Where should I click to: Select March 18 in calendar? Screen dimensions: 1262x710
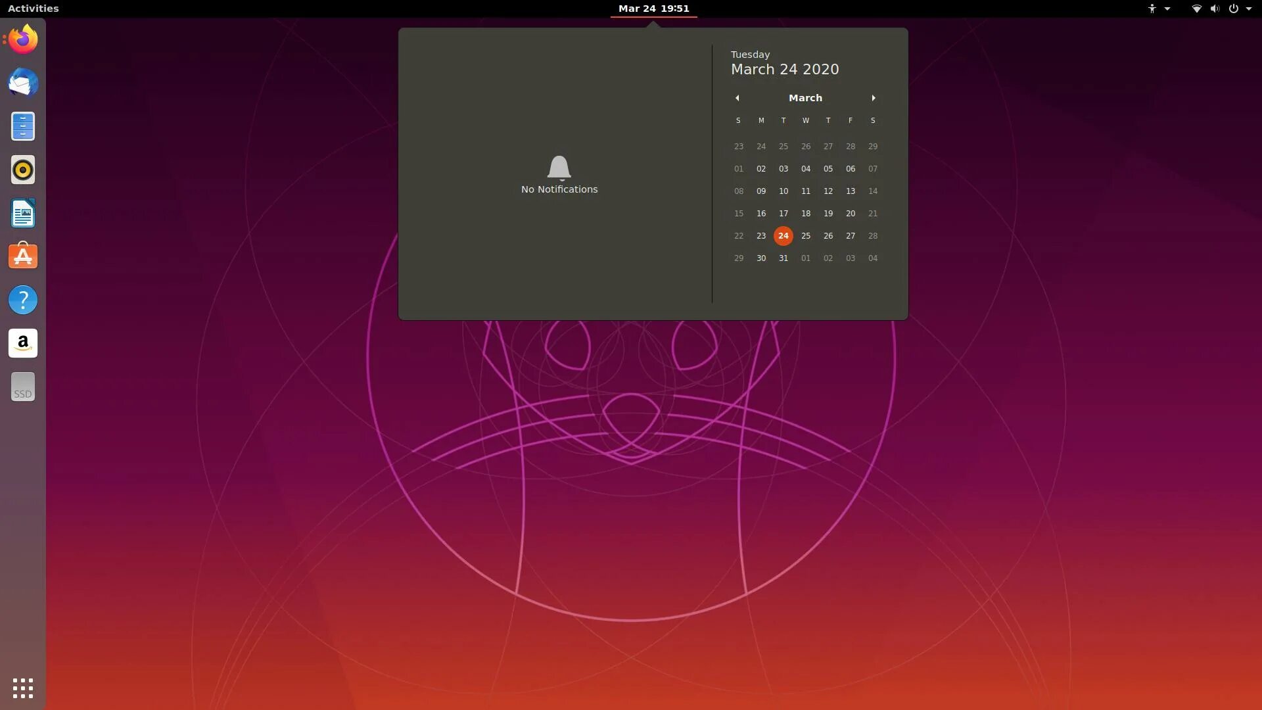[x=805, y=213]
